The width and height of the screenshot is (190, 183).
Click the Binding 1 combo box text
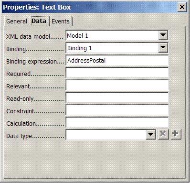(79, 48)
